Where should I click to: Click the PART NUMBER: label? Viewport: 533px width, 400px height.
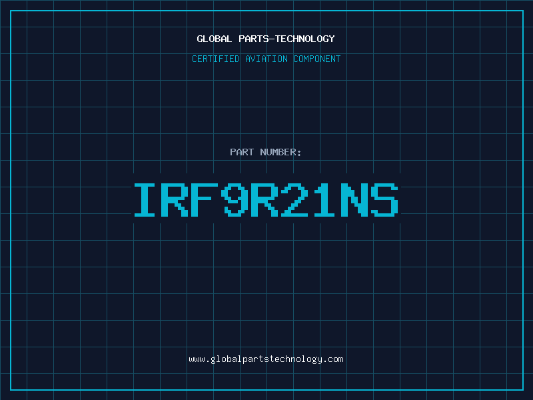click(x=266, y=152)
